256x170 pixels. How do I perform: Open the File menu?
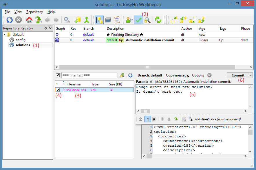point(7,12)
